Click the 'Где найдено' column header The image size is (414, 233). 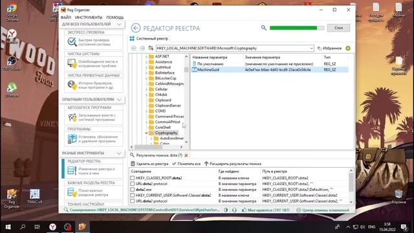[228, 172]
